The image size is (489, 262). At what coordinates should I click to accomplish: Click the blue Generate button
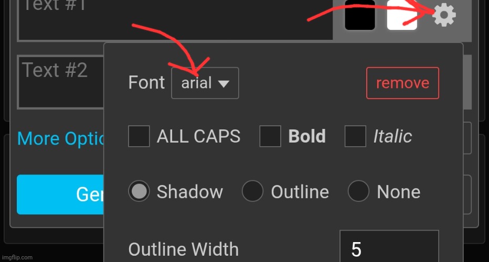click(60, 194)
